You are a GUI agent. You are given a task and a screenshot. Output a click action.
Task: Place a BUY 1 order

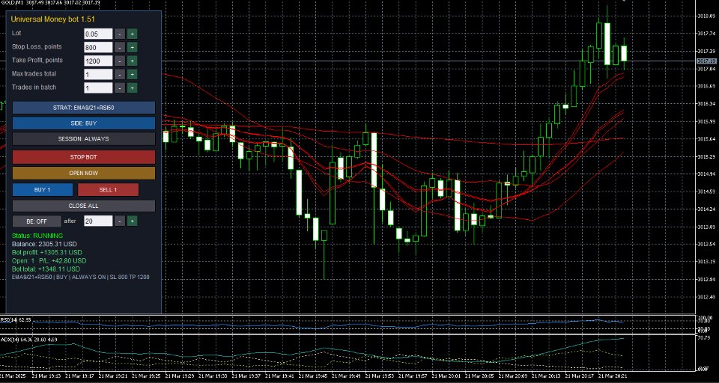[x=43, y=190]
